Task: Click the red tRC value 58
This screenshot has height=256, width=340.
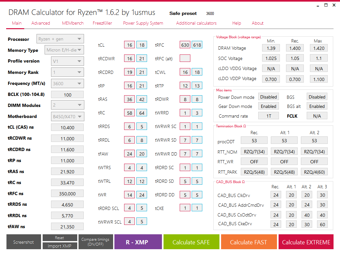Action: (130, 113)
